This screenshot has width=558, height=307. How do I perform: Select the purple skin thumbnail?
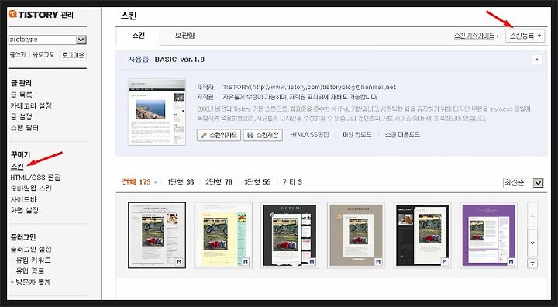pos(489,236)
